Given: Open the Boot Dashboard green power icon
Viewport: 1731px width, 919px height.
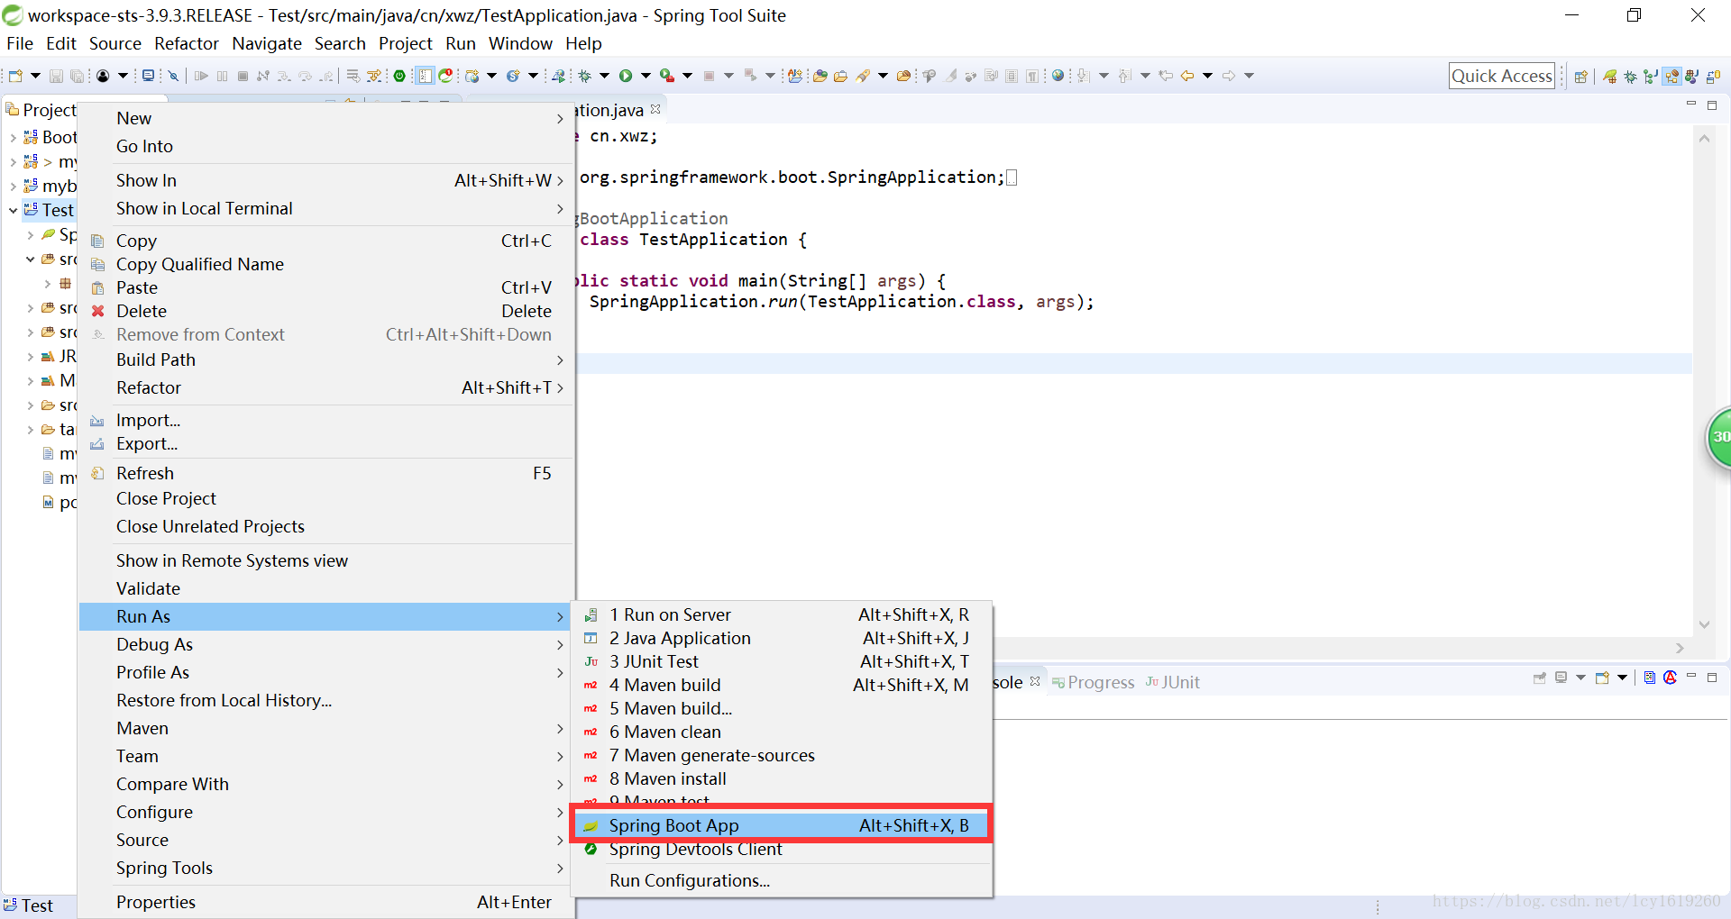Looking at the screenshot, I should tap(399, 76).
